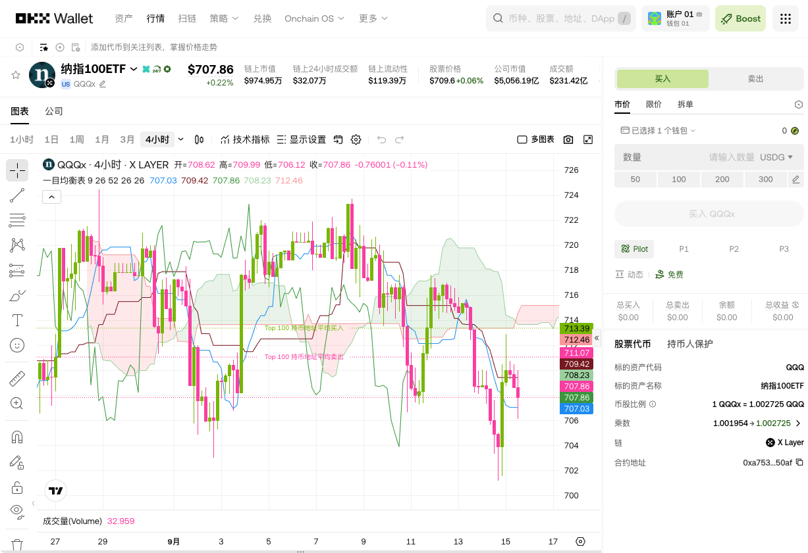This screenshot has height=553, width=808.
Task: Switch to 持币人保护 tab
Action: 690,344
